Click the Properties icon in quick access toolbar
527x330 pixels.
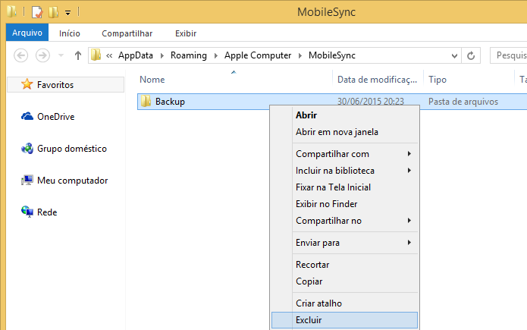(37, 12)
